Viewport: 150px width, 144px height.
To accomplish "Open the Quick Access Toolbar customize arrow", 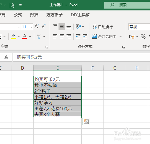I will tap(21, 5).
